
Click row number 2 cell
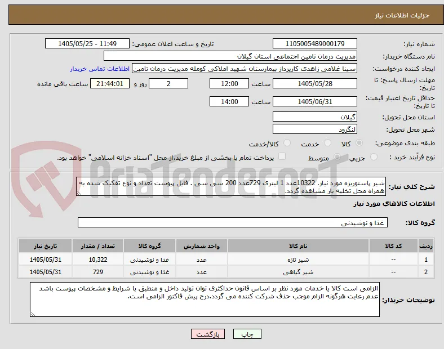tap(426, 272)
